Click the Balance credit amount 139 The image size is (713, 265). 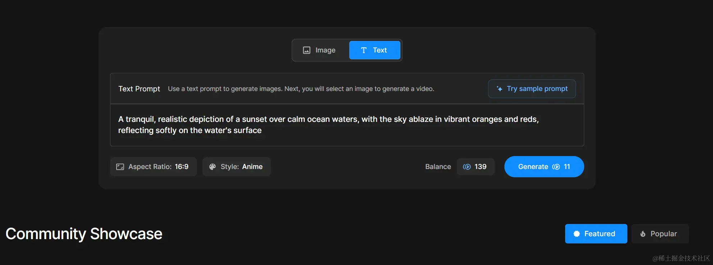(476, 166)
